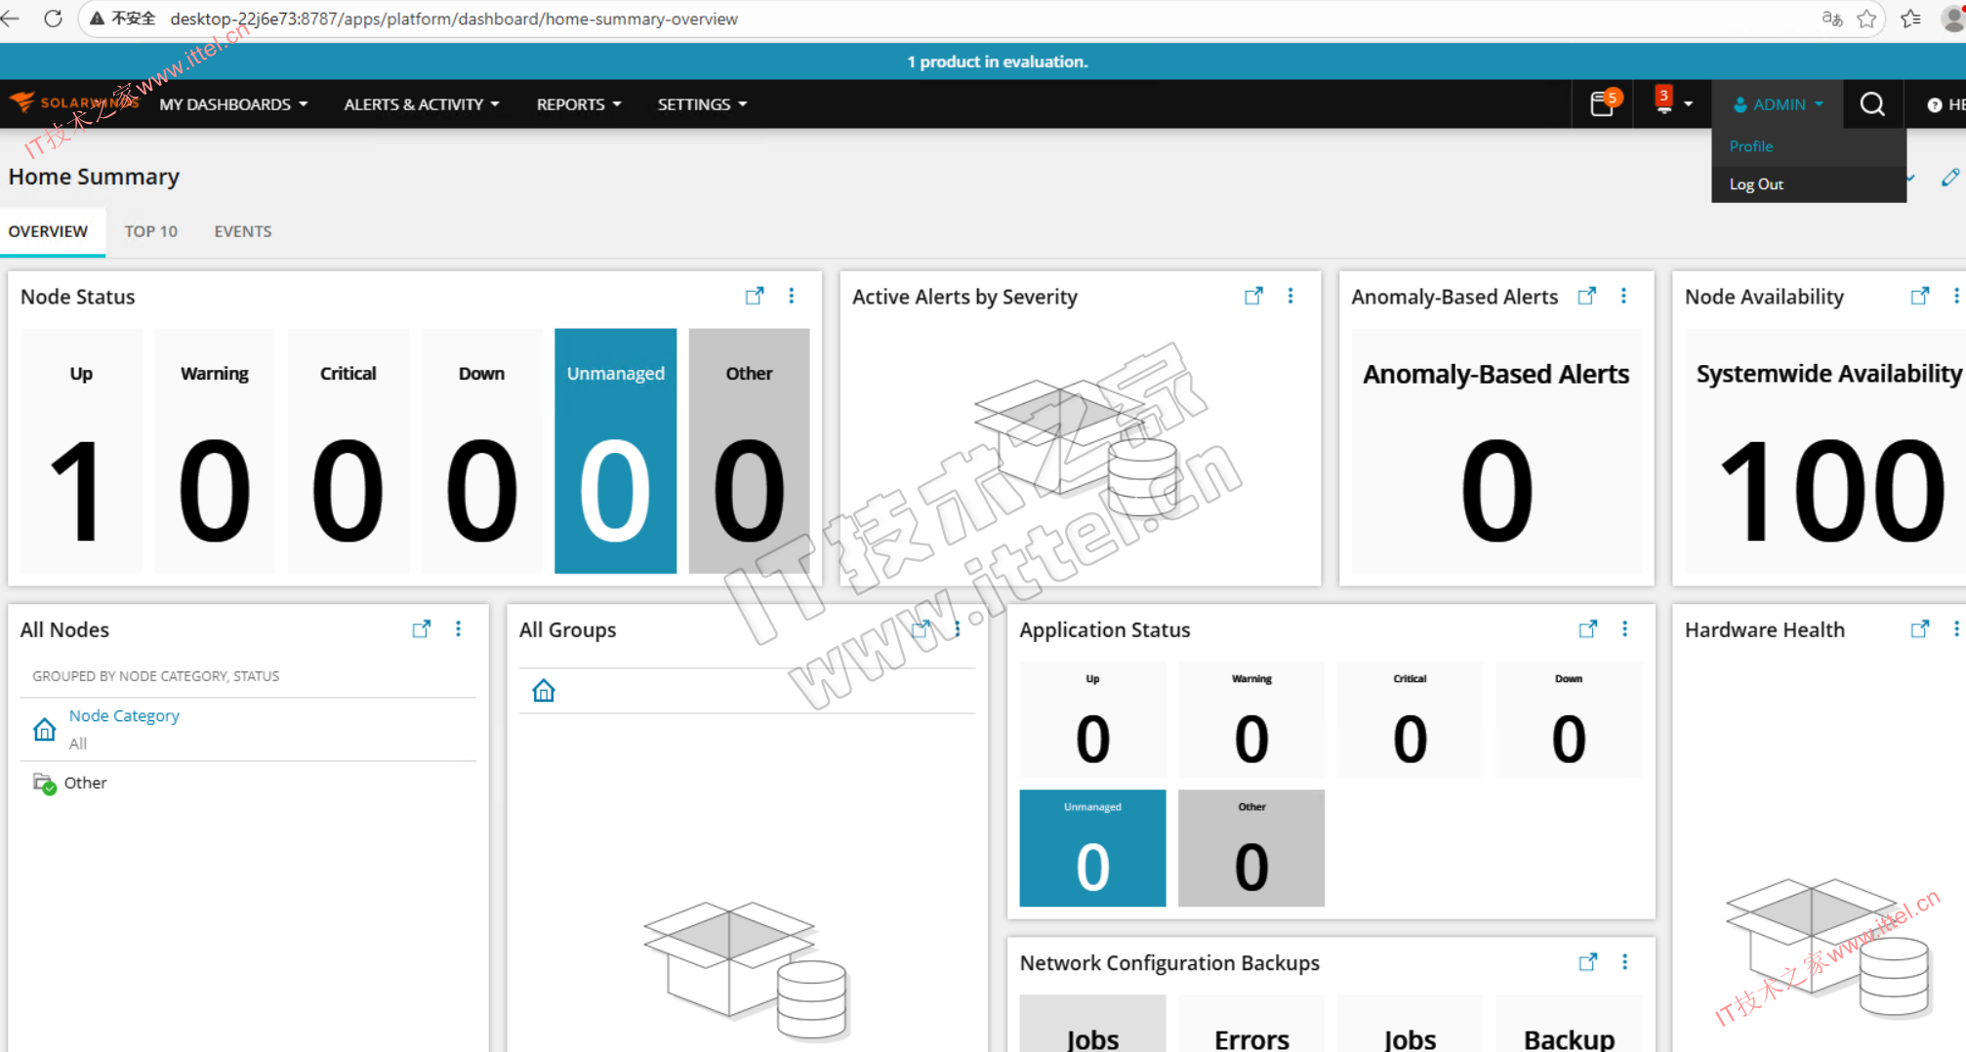Click the Node Category link
Screen dimensions: 1966x1052
point(124,715)
